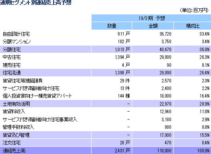Select the 住宅流通 subtotal row label

click(12, 73)
